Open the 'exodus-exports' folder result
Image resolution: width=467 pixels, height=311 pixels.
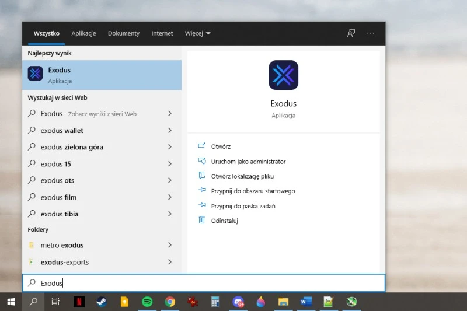click(102, 262)
